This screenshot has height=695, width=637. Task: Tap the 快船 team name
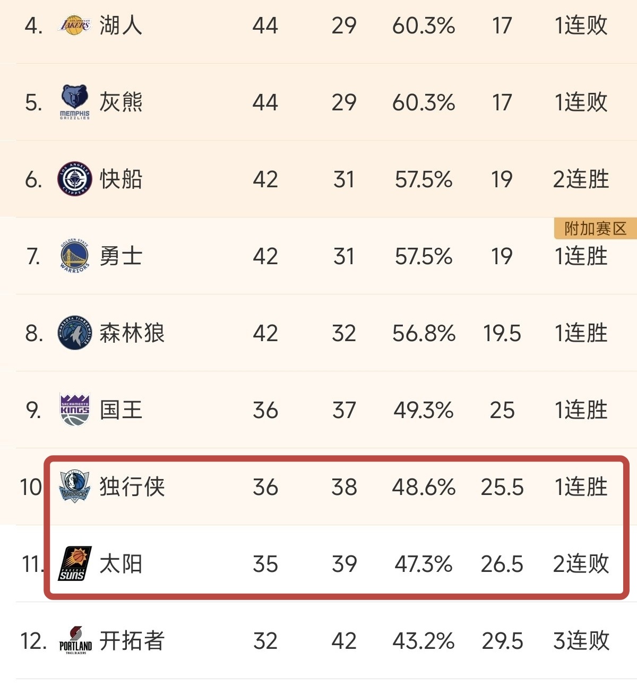121,179
